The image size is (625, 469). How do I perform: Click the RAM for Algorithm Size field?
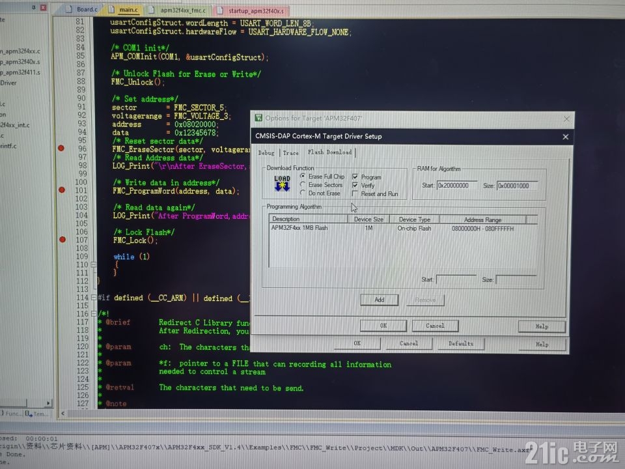pyautogui.click(x=517, y=186)
